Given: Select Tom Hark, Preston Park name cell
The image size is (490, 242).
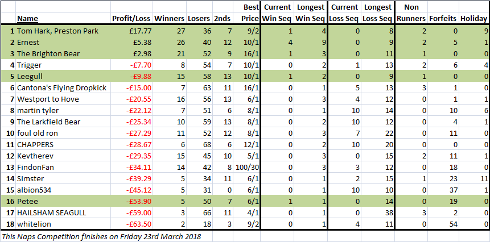Looking at the screenshot, I should point(63,31).
